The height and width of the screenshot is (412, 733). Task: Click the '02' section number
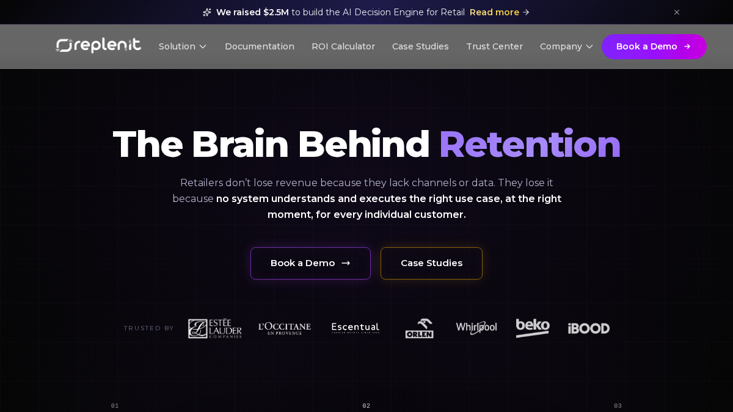click(366, 406)
